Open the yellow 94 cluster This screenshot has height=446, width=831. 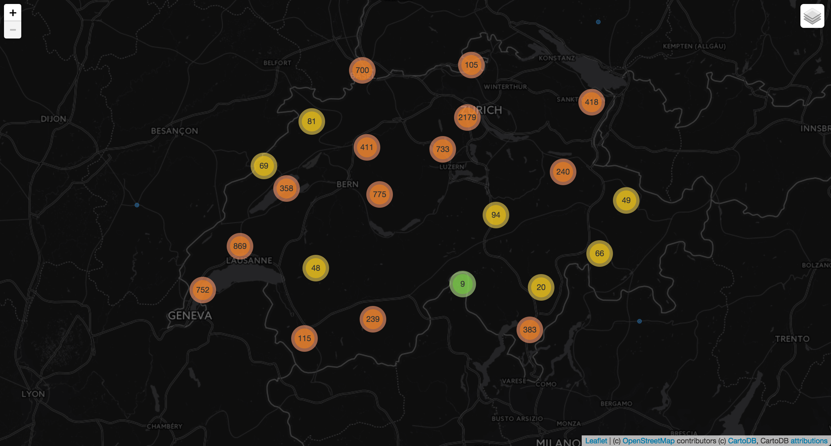point(496,215)
